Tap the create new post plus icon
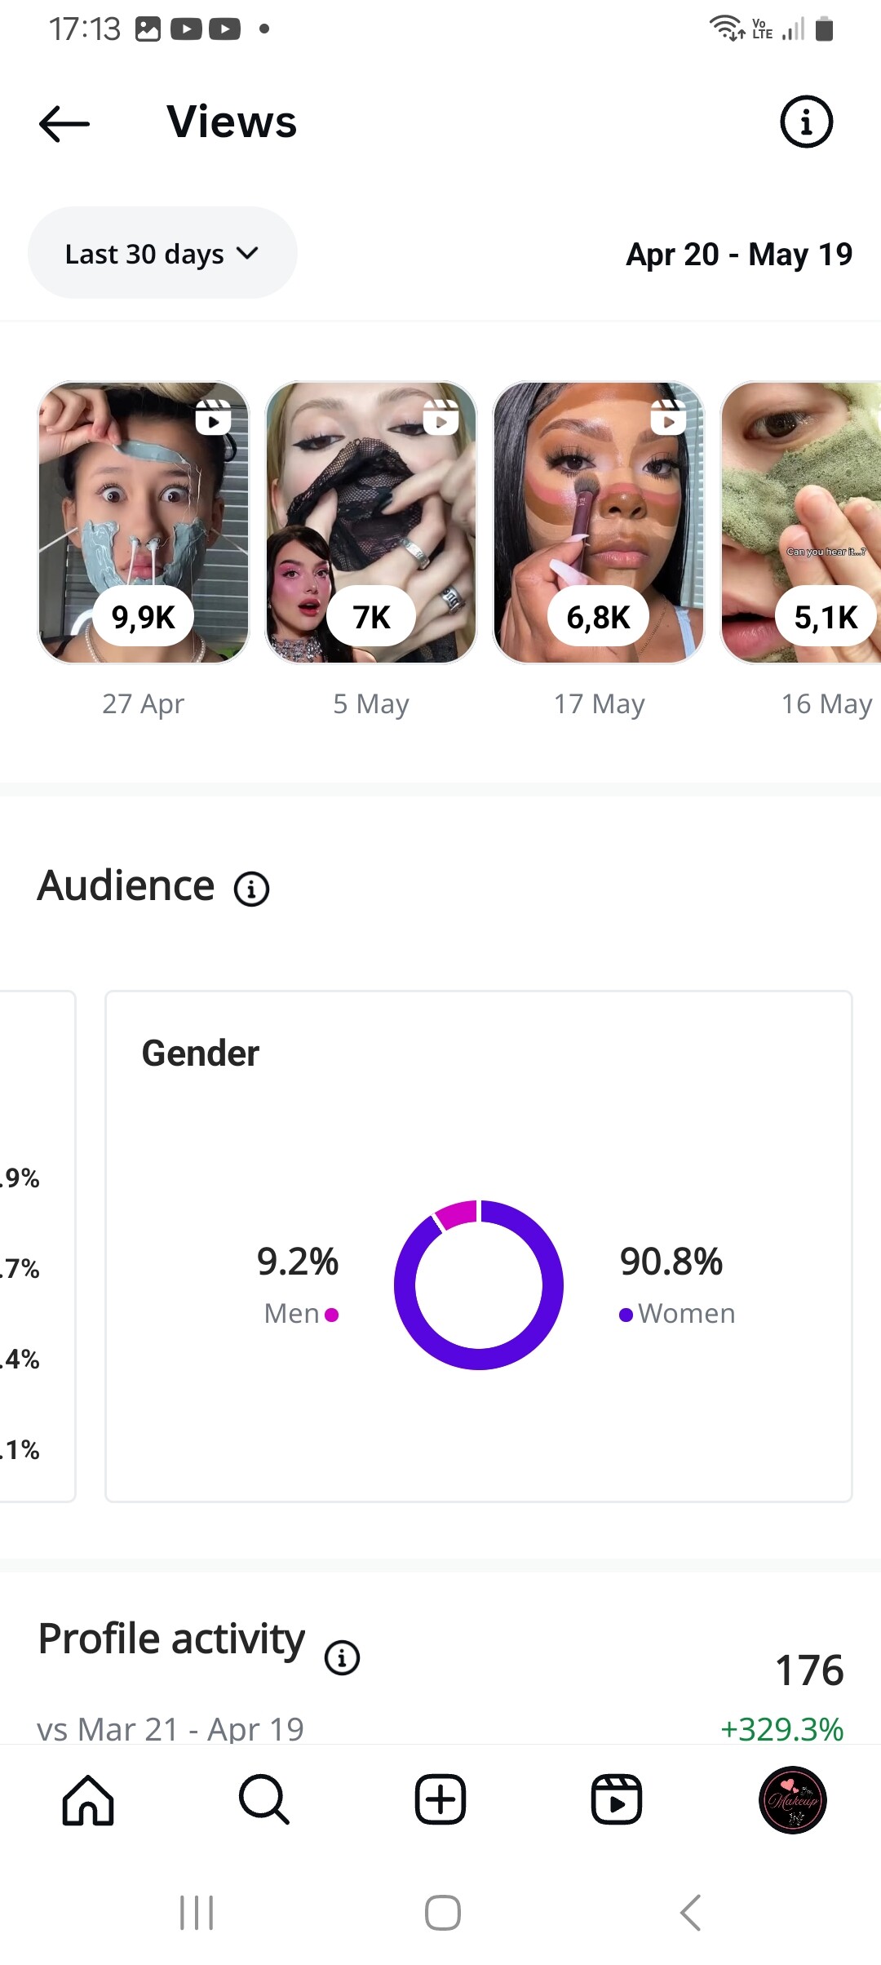This screenshot has height=1965, width=881. tap(440, 1799)
